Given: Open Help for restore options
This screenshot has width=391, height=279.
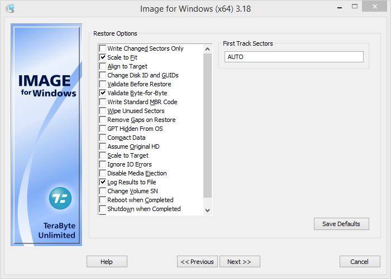Looking at the screenshot, I should click(x=107, y=262).
